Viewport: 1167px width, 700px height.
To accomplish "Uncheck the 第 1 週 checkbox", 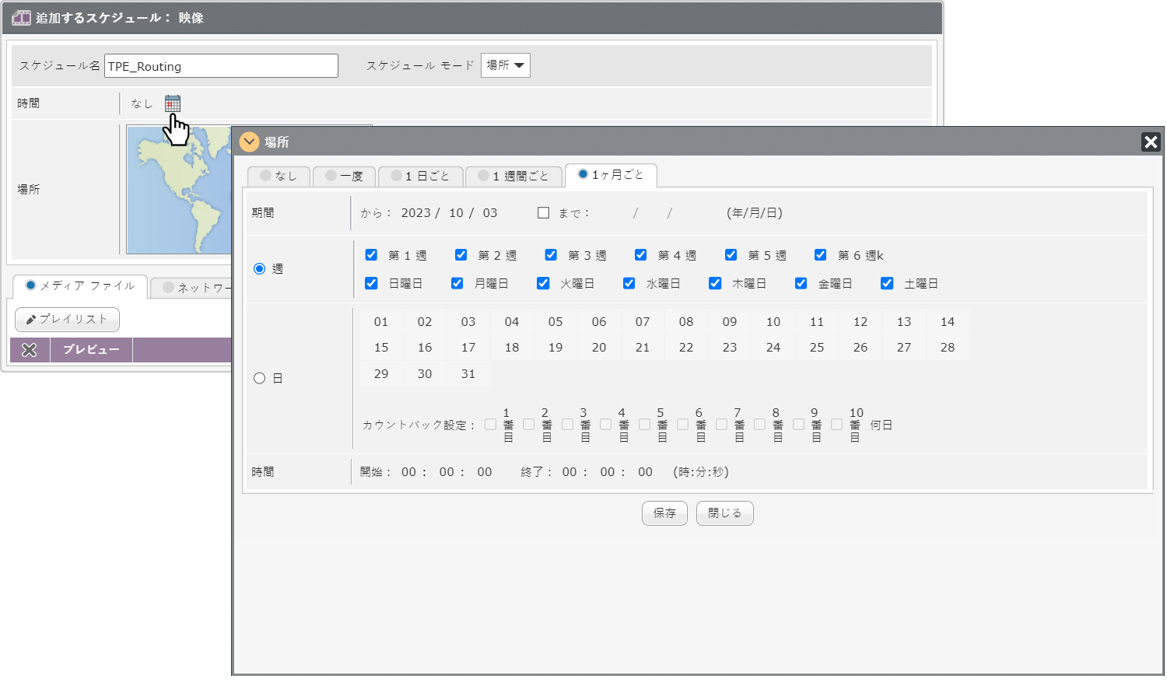I will point(371,255).
